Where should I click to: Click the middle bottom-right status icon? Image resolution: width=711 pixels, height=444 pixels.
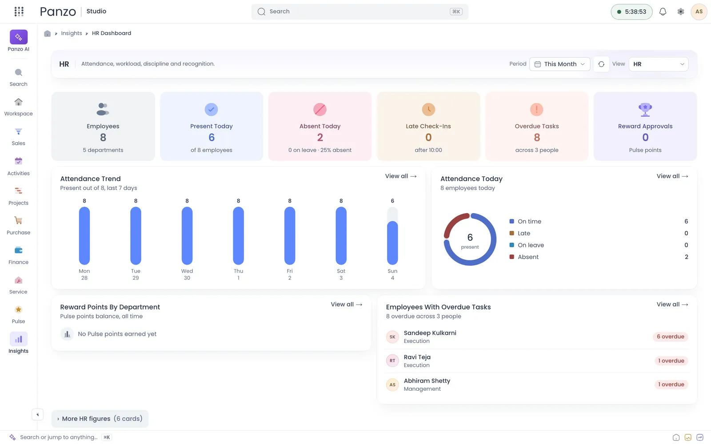688,437
